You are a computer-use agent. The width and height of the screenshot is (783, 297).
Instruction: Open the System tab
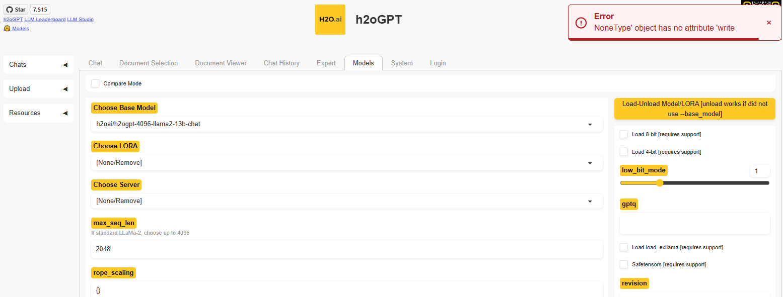point(402,63)
